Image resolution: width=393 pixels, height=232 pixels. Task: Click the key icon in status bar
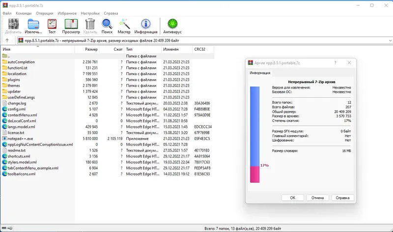(x=10, y=228)
